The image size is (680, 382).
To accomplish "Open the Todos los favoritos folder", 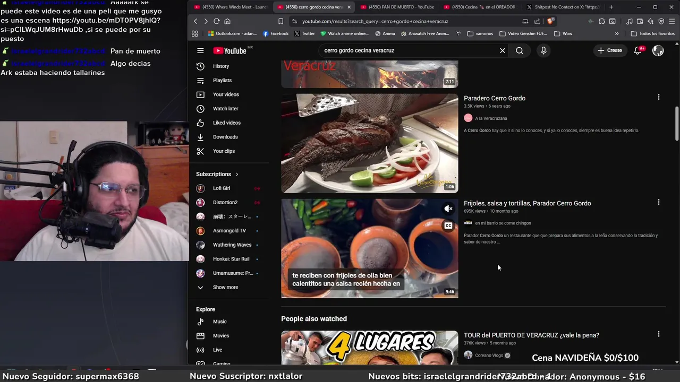I will coord(653,33).
